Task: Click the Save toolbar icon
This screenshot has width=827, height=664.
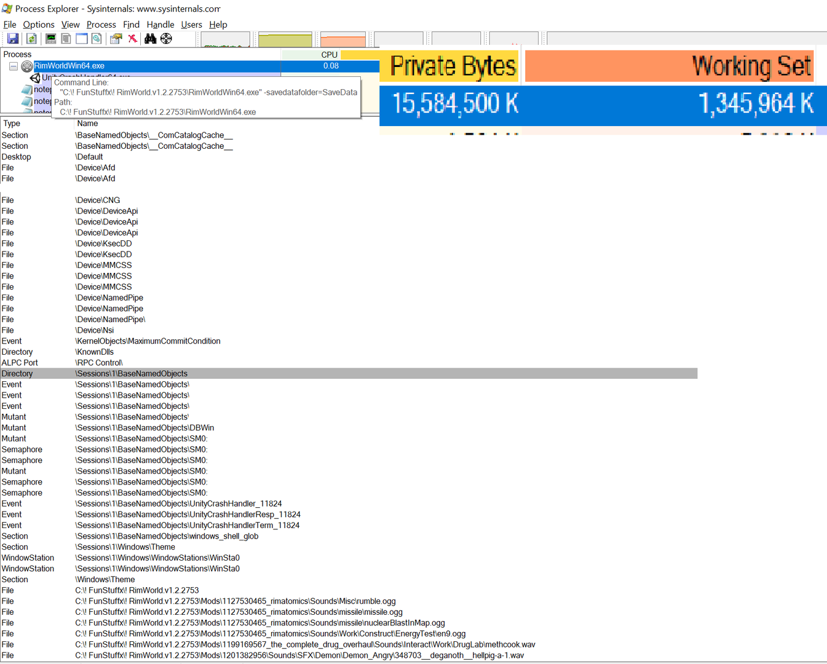Action: pyautogui.click(x=12, y=39)
